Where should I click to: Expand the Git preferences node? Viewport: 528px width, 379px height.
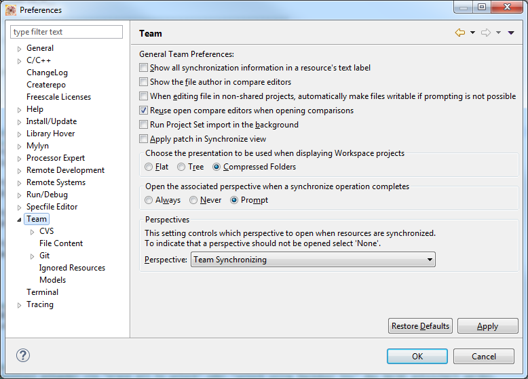(x=32, y=256)
